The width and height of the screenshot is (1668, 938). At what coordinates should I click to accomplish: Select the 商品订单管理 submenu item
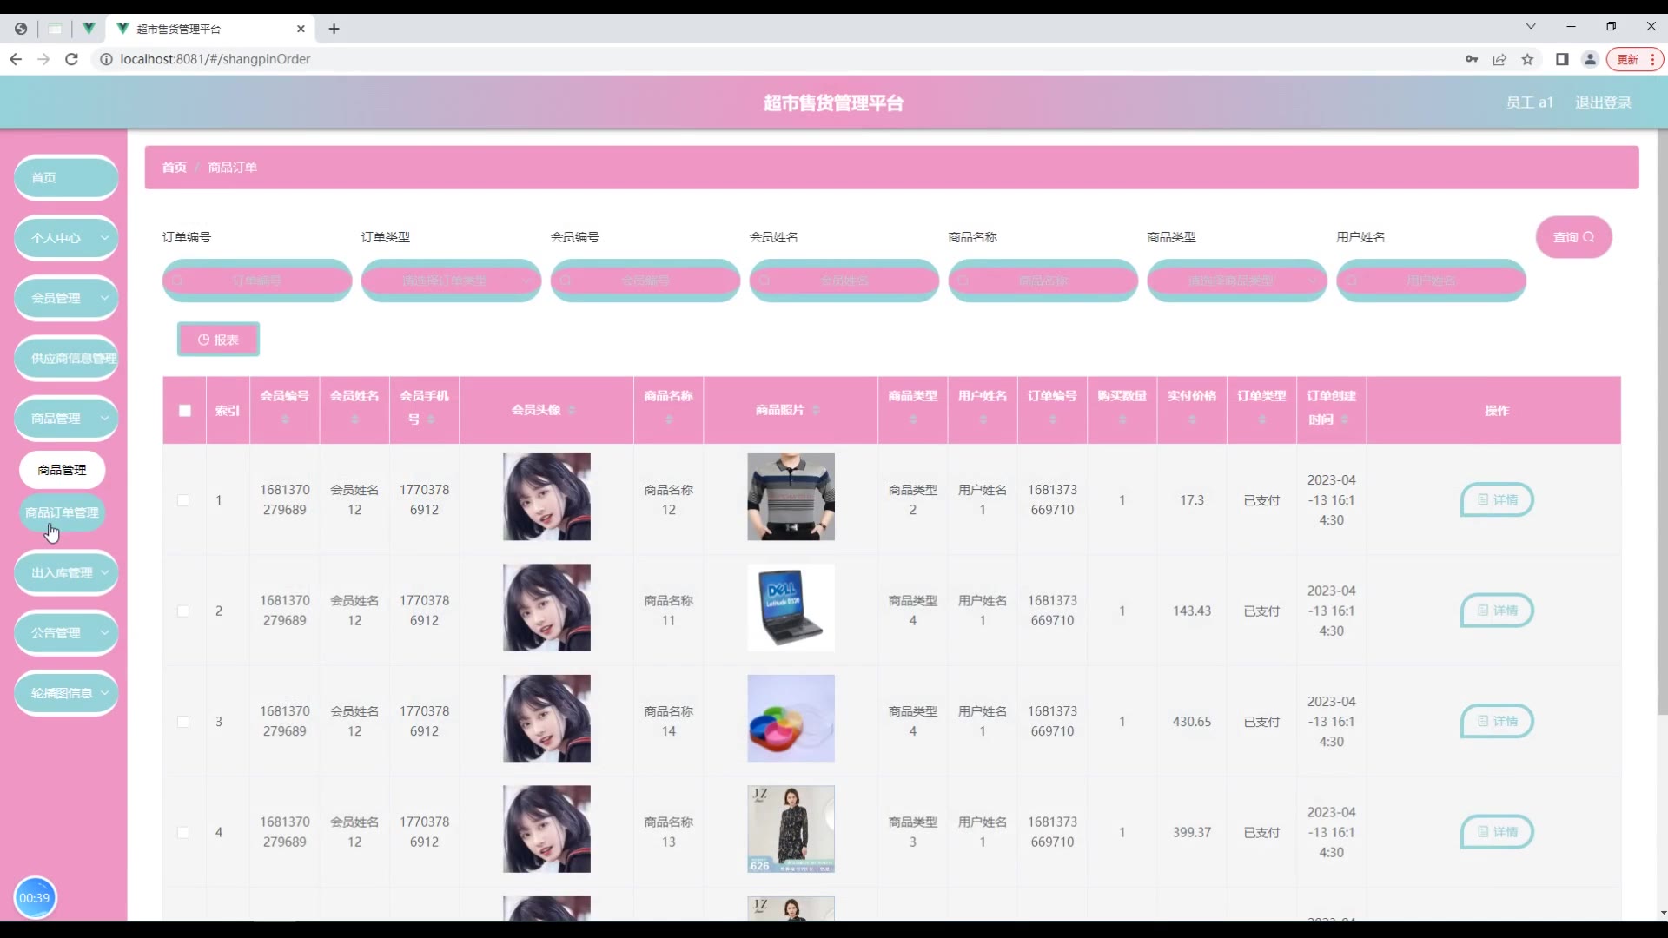62,512
